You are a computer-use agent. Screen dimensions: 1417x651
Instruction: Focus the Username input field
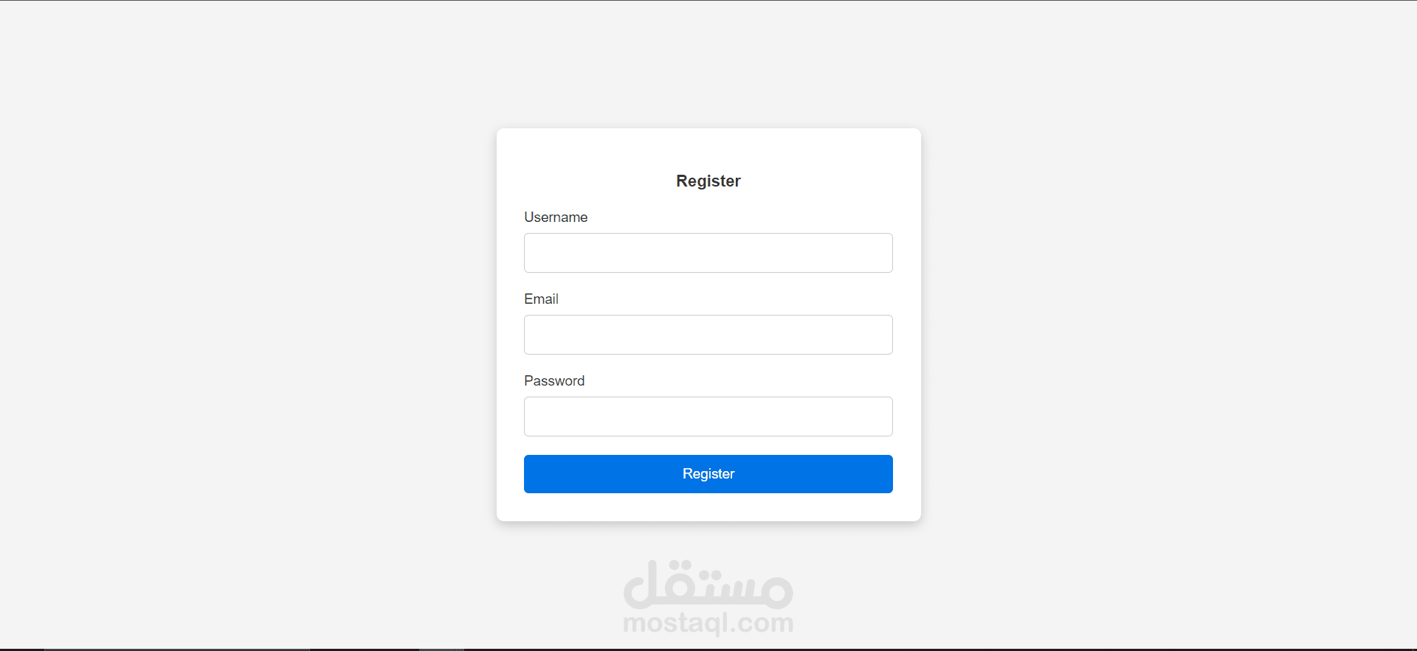point(708,253)
